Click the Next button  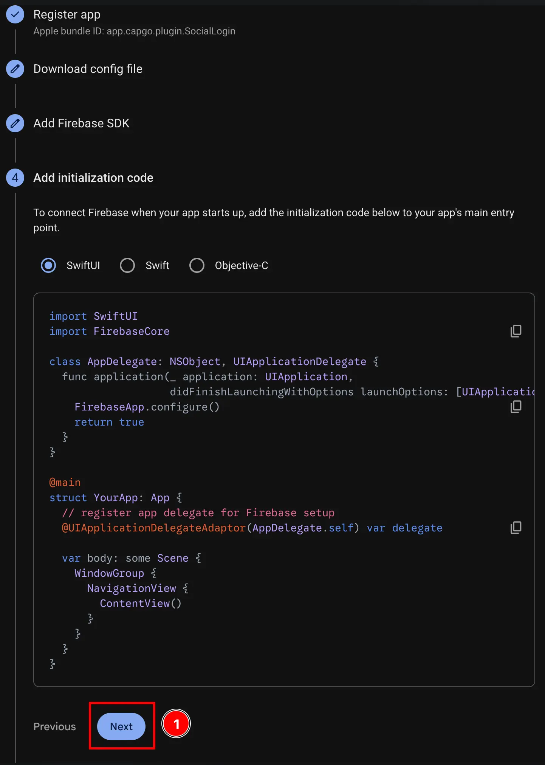[121, 726]
